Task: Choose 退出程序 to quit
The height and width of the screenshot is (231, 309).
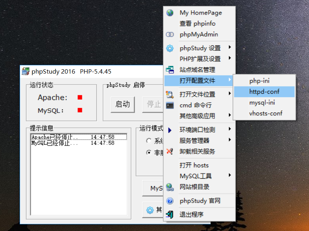Action: (x=200, y=214)
